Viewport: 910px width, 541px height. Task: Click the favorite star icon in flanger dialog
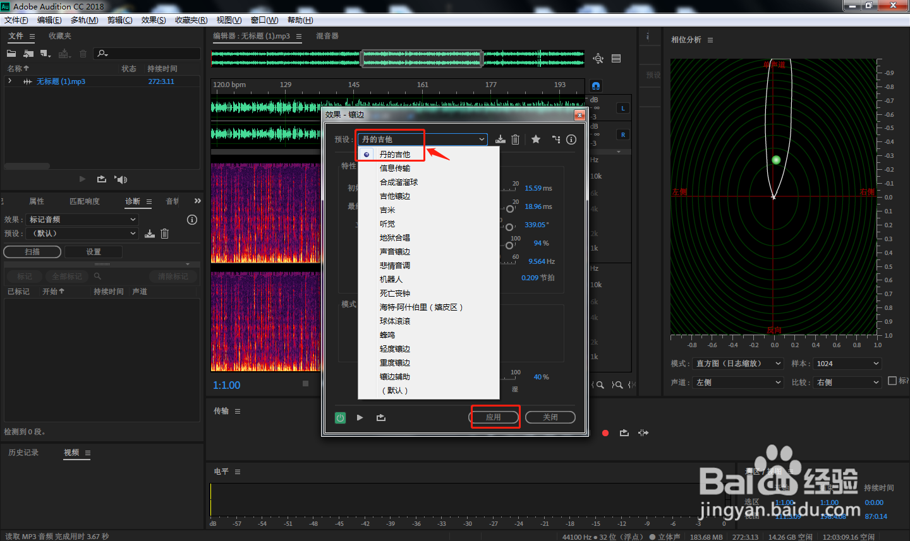click(x=536, y=140)
